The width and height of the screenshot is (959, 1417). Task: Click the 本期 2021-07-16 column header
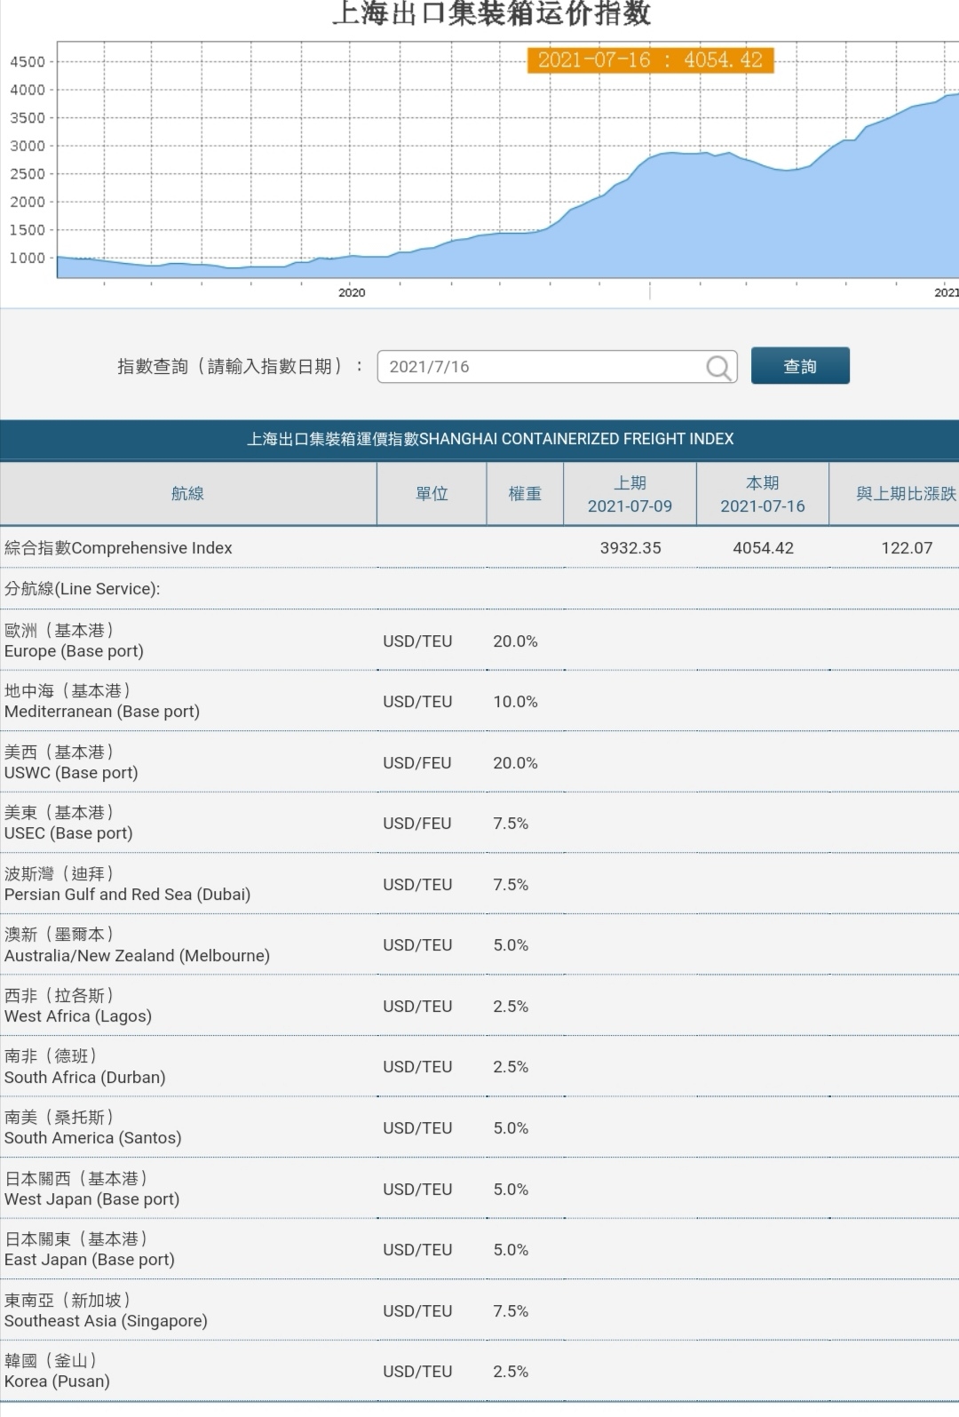click(762, 494)
